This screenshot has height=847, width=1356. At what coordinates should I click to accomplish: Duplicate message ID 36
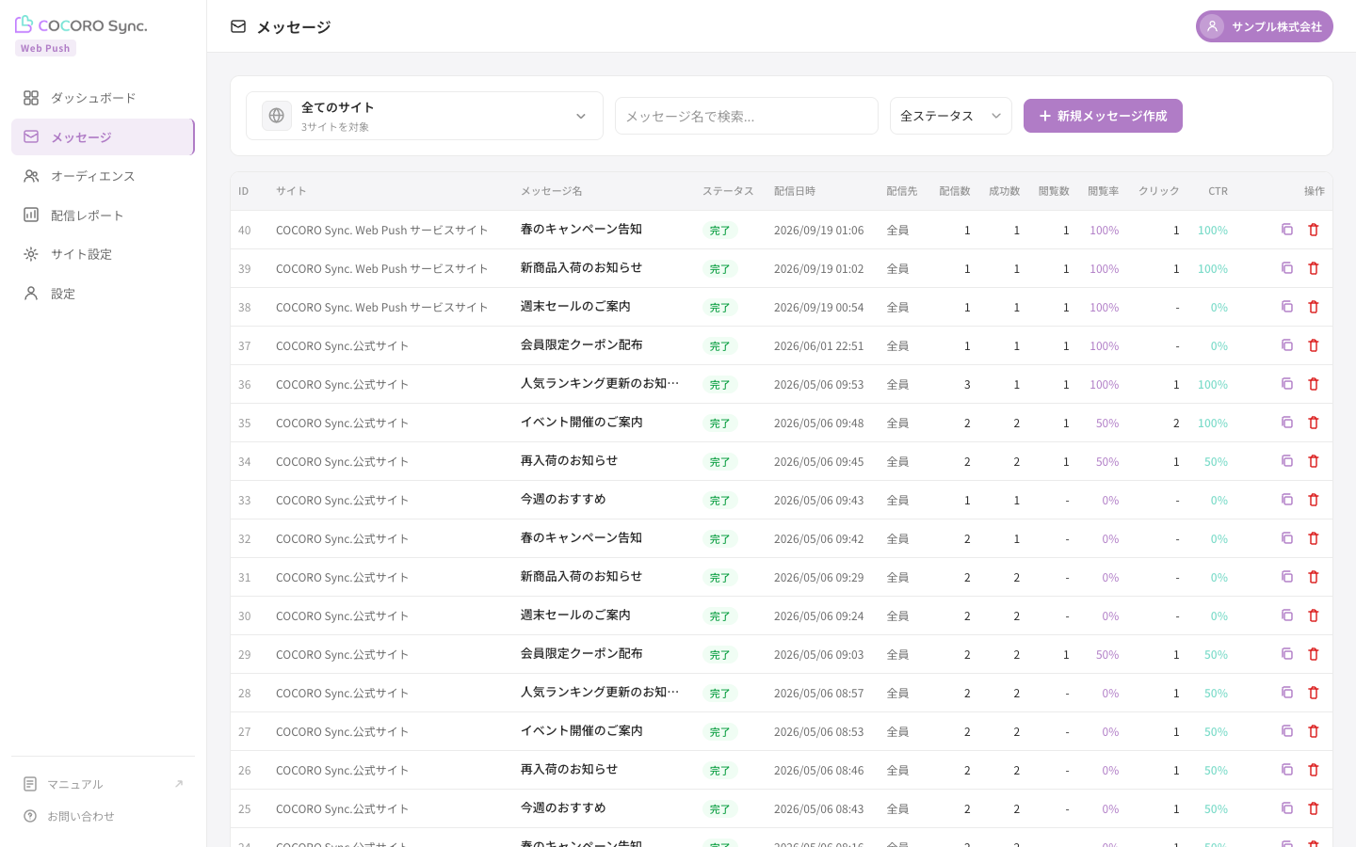coord(1287,384)
